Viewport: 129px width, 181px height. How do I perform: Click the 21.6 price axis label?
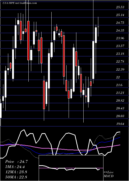(x=119, y=85)
